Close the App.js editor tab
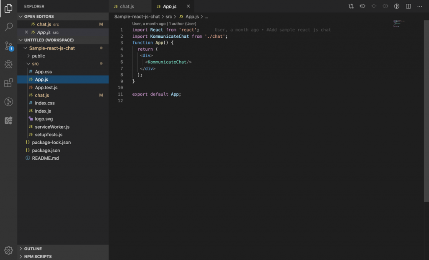Viewport: 429px width, 260px height. point(188,6)
